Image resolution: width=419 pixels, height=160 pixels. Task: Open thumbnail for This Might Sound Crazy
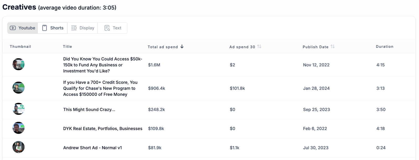click(x=19, y=109)
